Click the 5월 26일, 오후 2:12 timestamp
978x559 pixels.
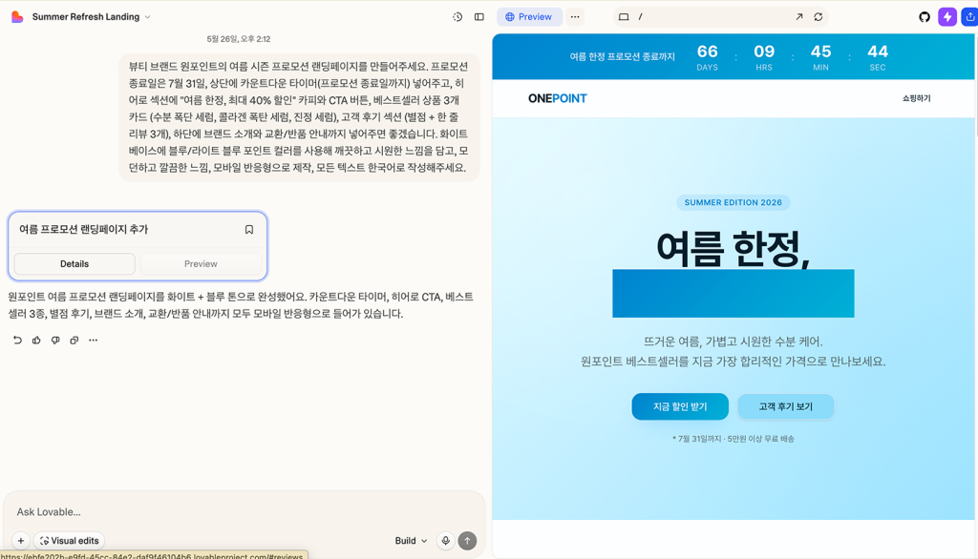tap(238, 39)
